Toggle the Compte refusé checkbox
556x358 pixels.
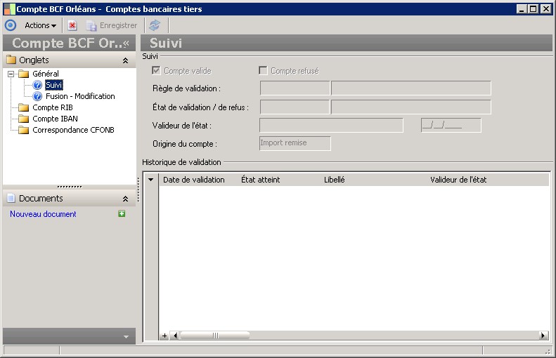(263, 70)
